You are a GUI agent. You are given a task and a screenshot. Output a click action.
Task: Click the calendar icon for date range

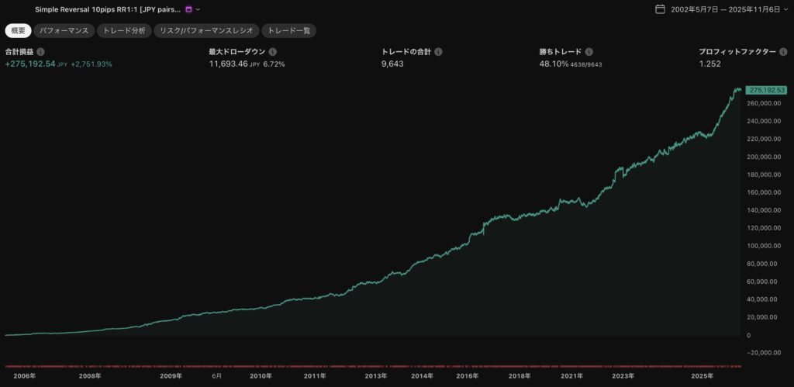pos(660,9)
